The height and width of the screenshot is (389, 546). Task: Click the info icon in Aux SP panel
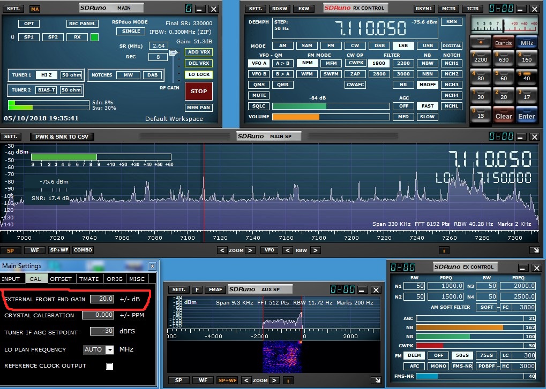click(288, 380)
